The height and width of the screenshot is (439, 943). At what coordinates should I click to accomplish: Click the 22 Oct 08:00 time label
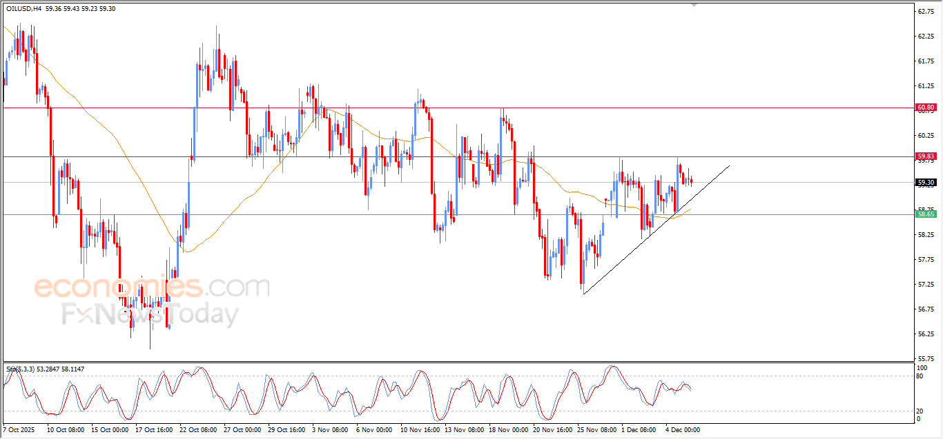tap(199, 429)
